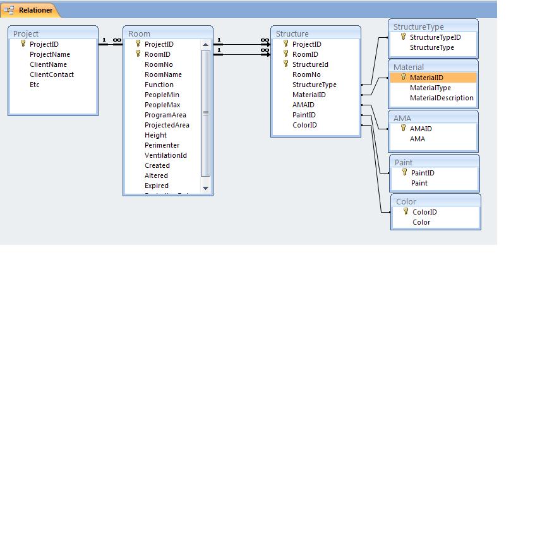
Task: Select ClientContact field in Project table
Action: (x=52, y=74)
